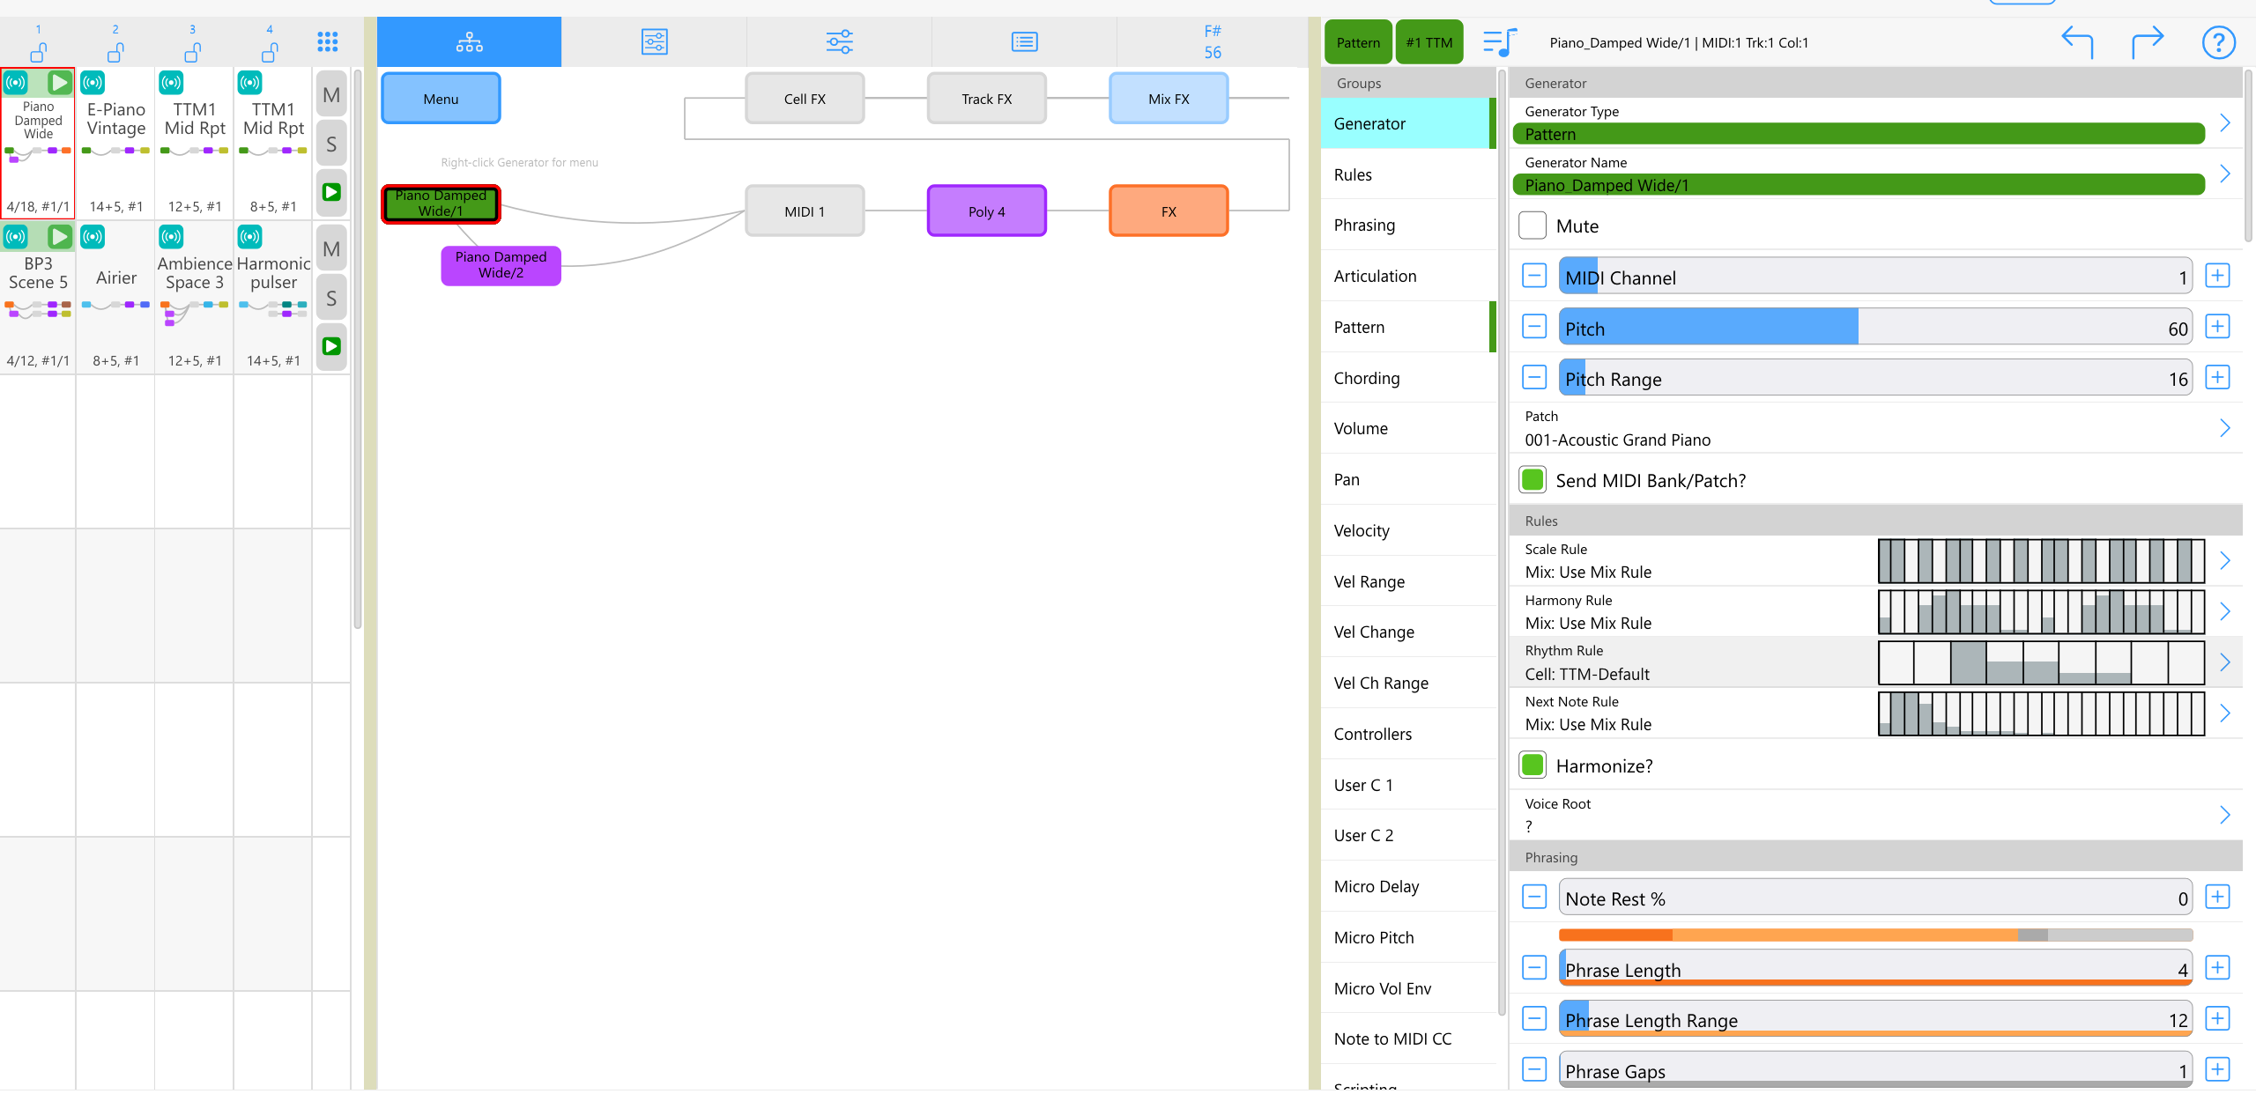This screenshot has width=2256, height=1094.
Task: Unlock track 2 padlock icon
Action: click(115, 52)
